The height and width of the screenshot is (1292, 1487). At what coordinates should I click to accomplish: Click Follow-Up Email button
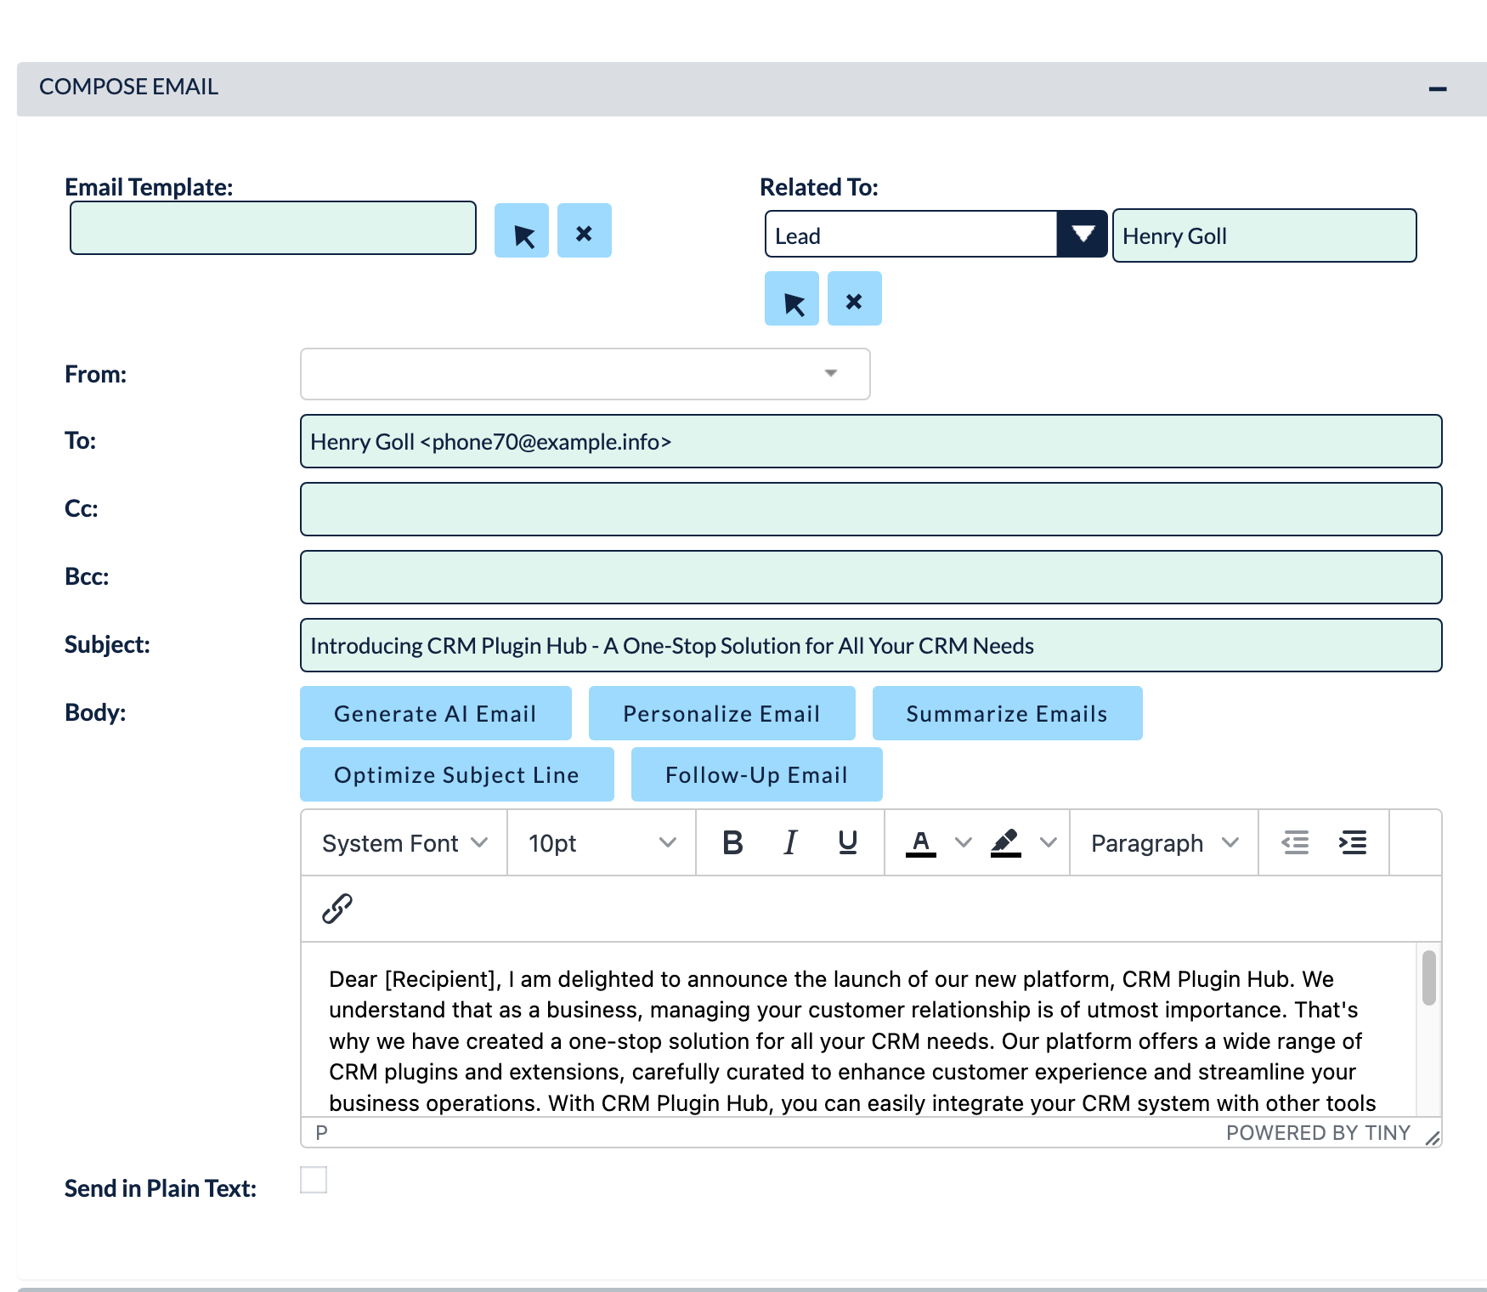[757, 774]
